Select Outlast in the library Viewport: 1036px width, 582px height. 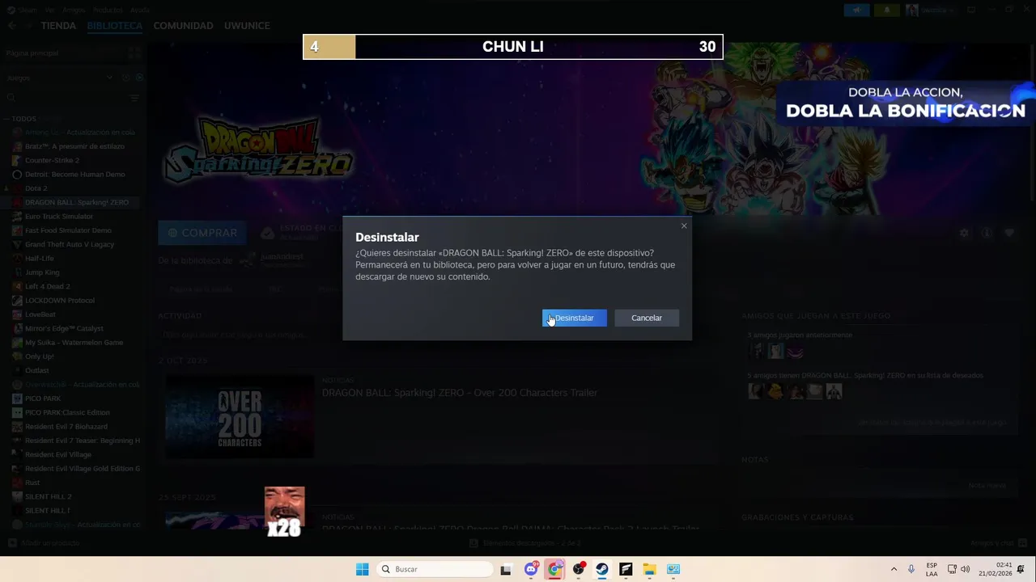pyautogui.click(x=36, y=370)
